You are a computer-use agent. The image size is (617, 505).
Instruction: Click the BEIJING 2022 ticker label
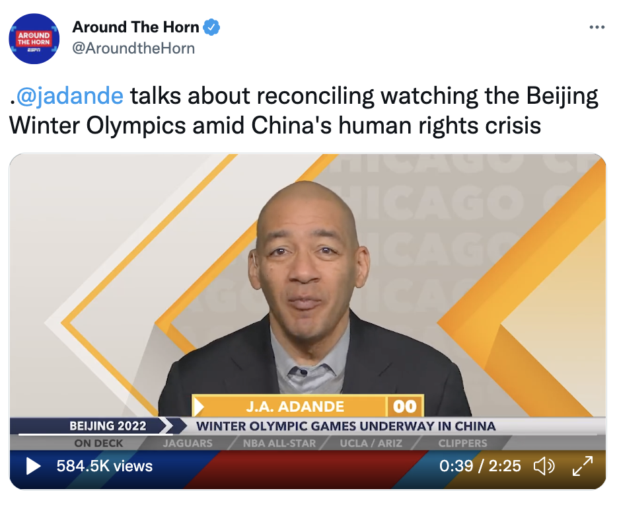[x=108, y=426]
